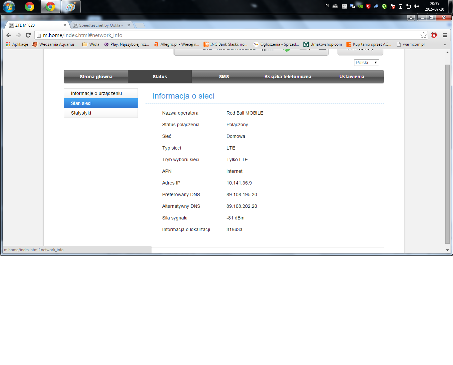
Task: Open the Umakovshop.com bookmark
Action: pos(323,44)
